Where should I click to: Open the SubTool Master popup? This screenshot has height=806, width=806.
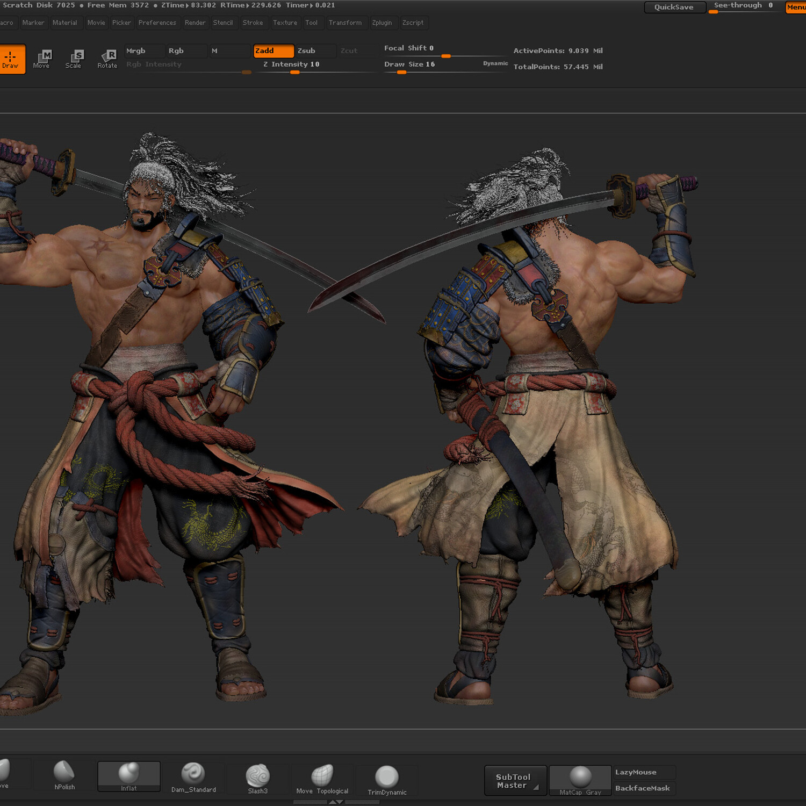[514, 780]
